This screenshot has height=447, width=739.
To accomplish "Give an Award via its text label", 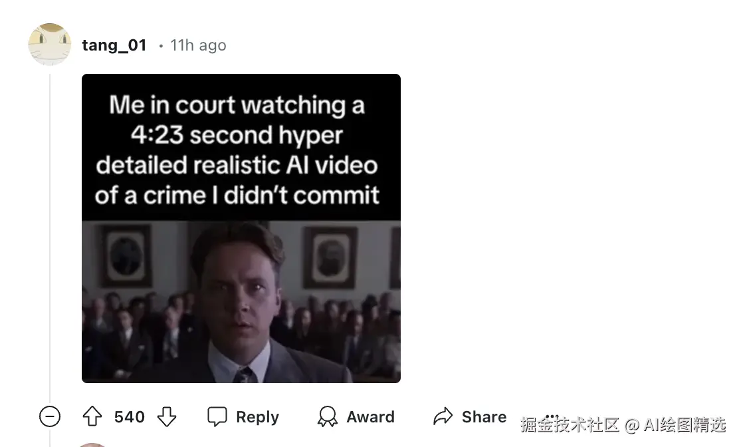I will click(x=370, y=417).
